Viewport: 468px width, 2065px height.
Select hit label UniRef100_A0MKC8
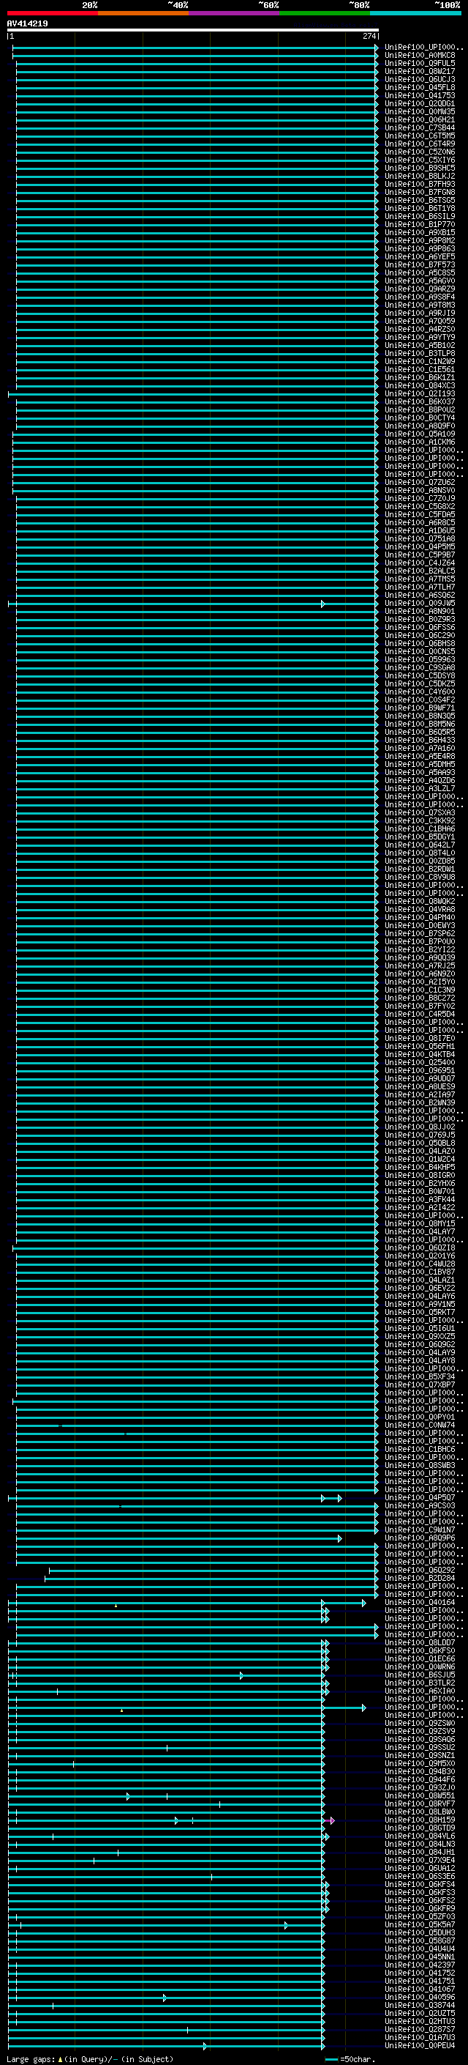(420, 56)
